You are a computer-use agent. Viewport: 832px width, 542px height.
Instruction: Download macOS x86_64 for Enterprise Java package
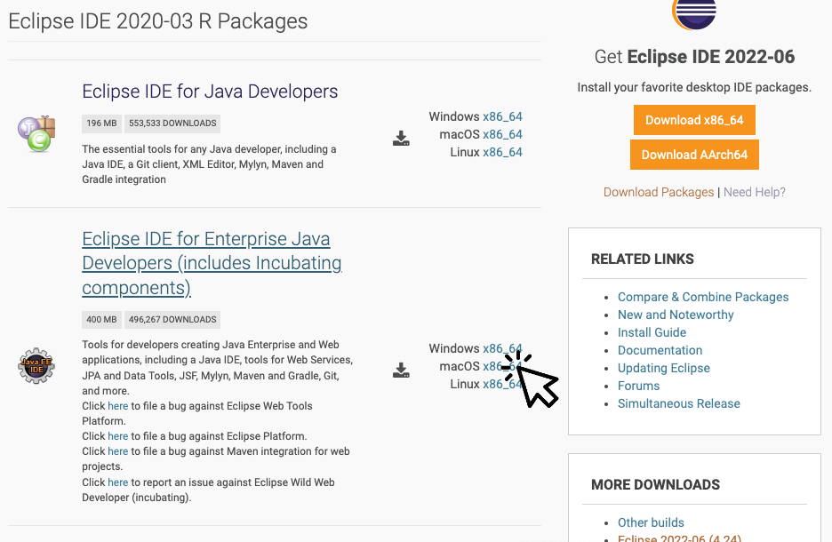tap(502, 366)
